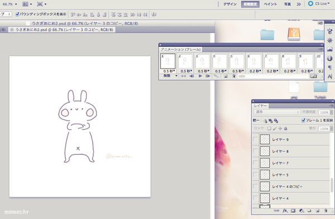
Task: Select the レイヤー 4 layer row
Action: 291,198
